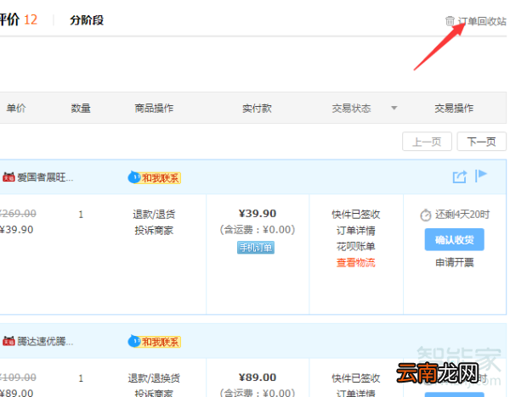Click 查看物流 to view logistics

356,263
